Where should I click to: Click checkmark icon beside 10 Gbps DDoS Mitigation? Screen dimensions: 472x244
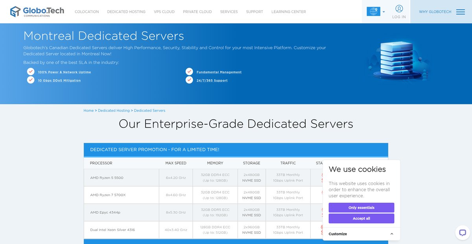click(31, 80)
